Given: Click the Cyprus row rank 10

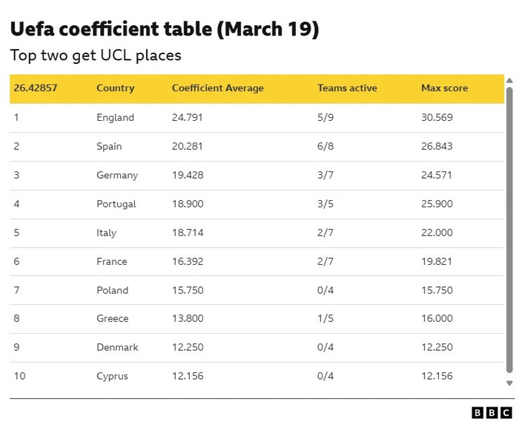Looking at the screenshot, I should tap(19, 376).
